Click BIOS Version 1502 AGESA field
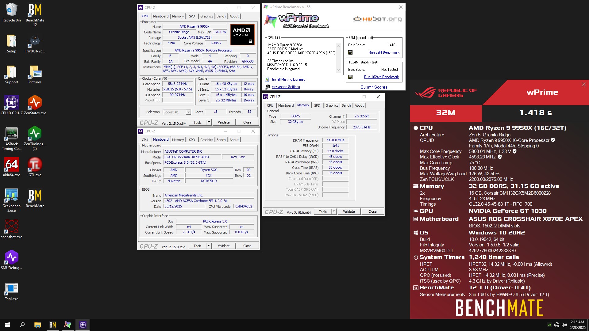 209,201
